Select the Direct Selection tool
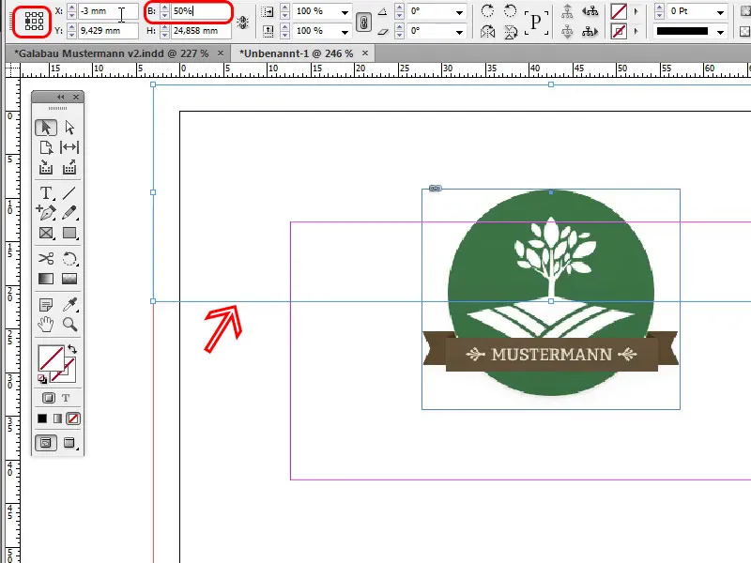The height and width of the screenshot is (563, 751). tap(69, 128)
